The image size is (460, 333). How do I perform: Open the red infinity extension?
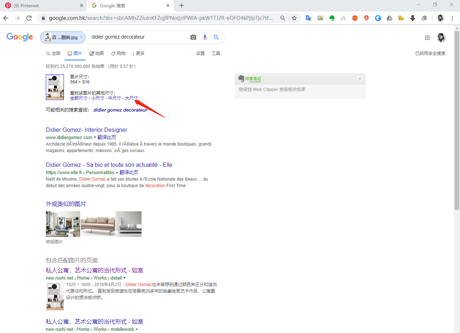pyautogui.click(x=355, y=18)
